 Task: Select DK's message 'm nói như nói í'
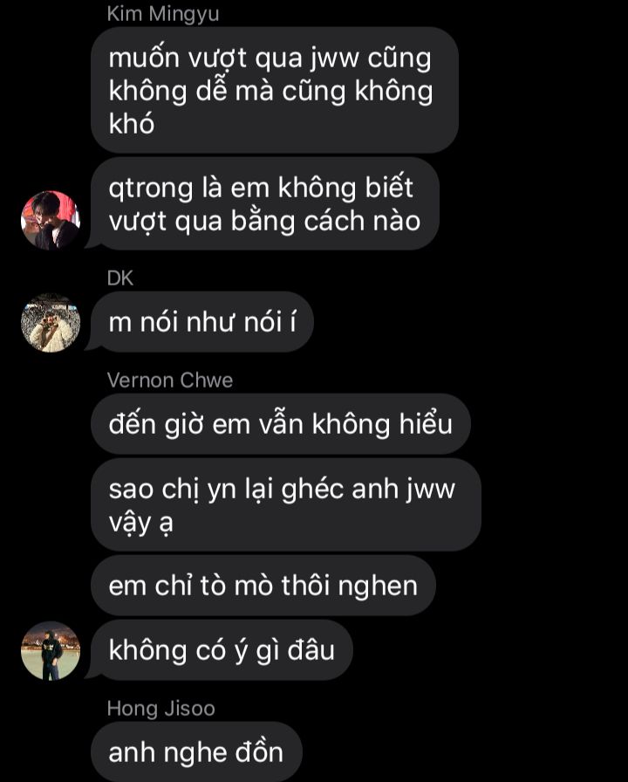point(201,322)
